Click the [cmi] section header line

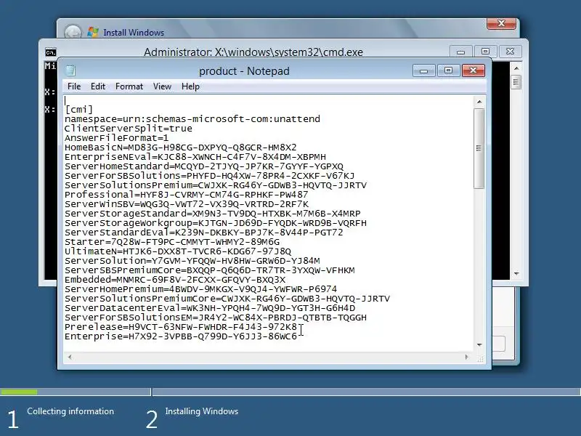(x=78, y=110)
